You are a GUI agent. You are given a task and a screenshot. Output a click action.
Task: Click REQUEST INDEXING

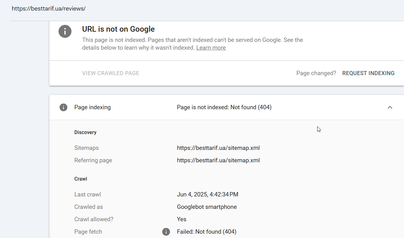click(x=368, y=73)
